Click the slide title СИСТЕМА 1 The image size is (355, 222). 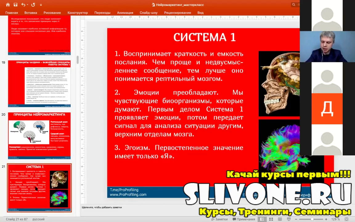coord(204,37)
